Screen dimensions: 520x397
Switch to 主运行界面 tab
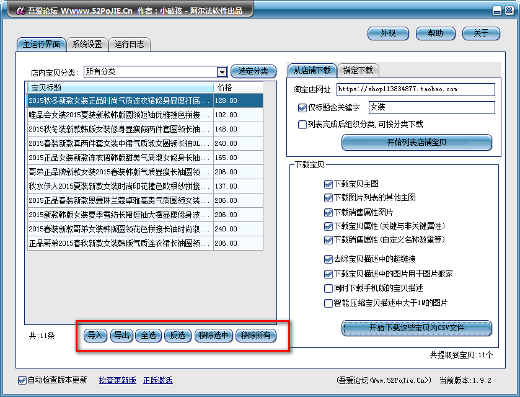[x=42, y=45]
